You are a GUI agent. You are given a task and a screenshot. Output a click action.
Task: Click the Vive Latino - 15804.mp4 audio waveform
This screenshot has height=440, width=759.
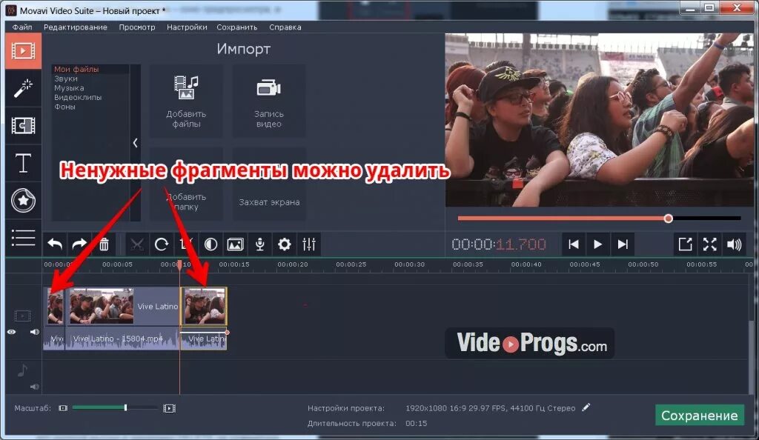(x=122, y=339)
